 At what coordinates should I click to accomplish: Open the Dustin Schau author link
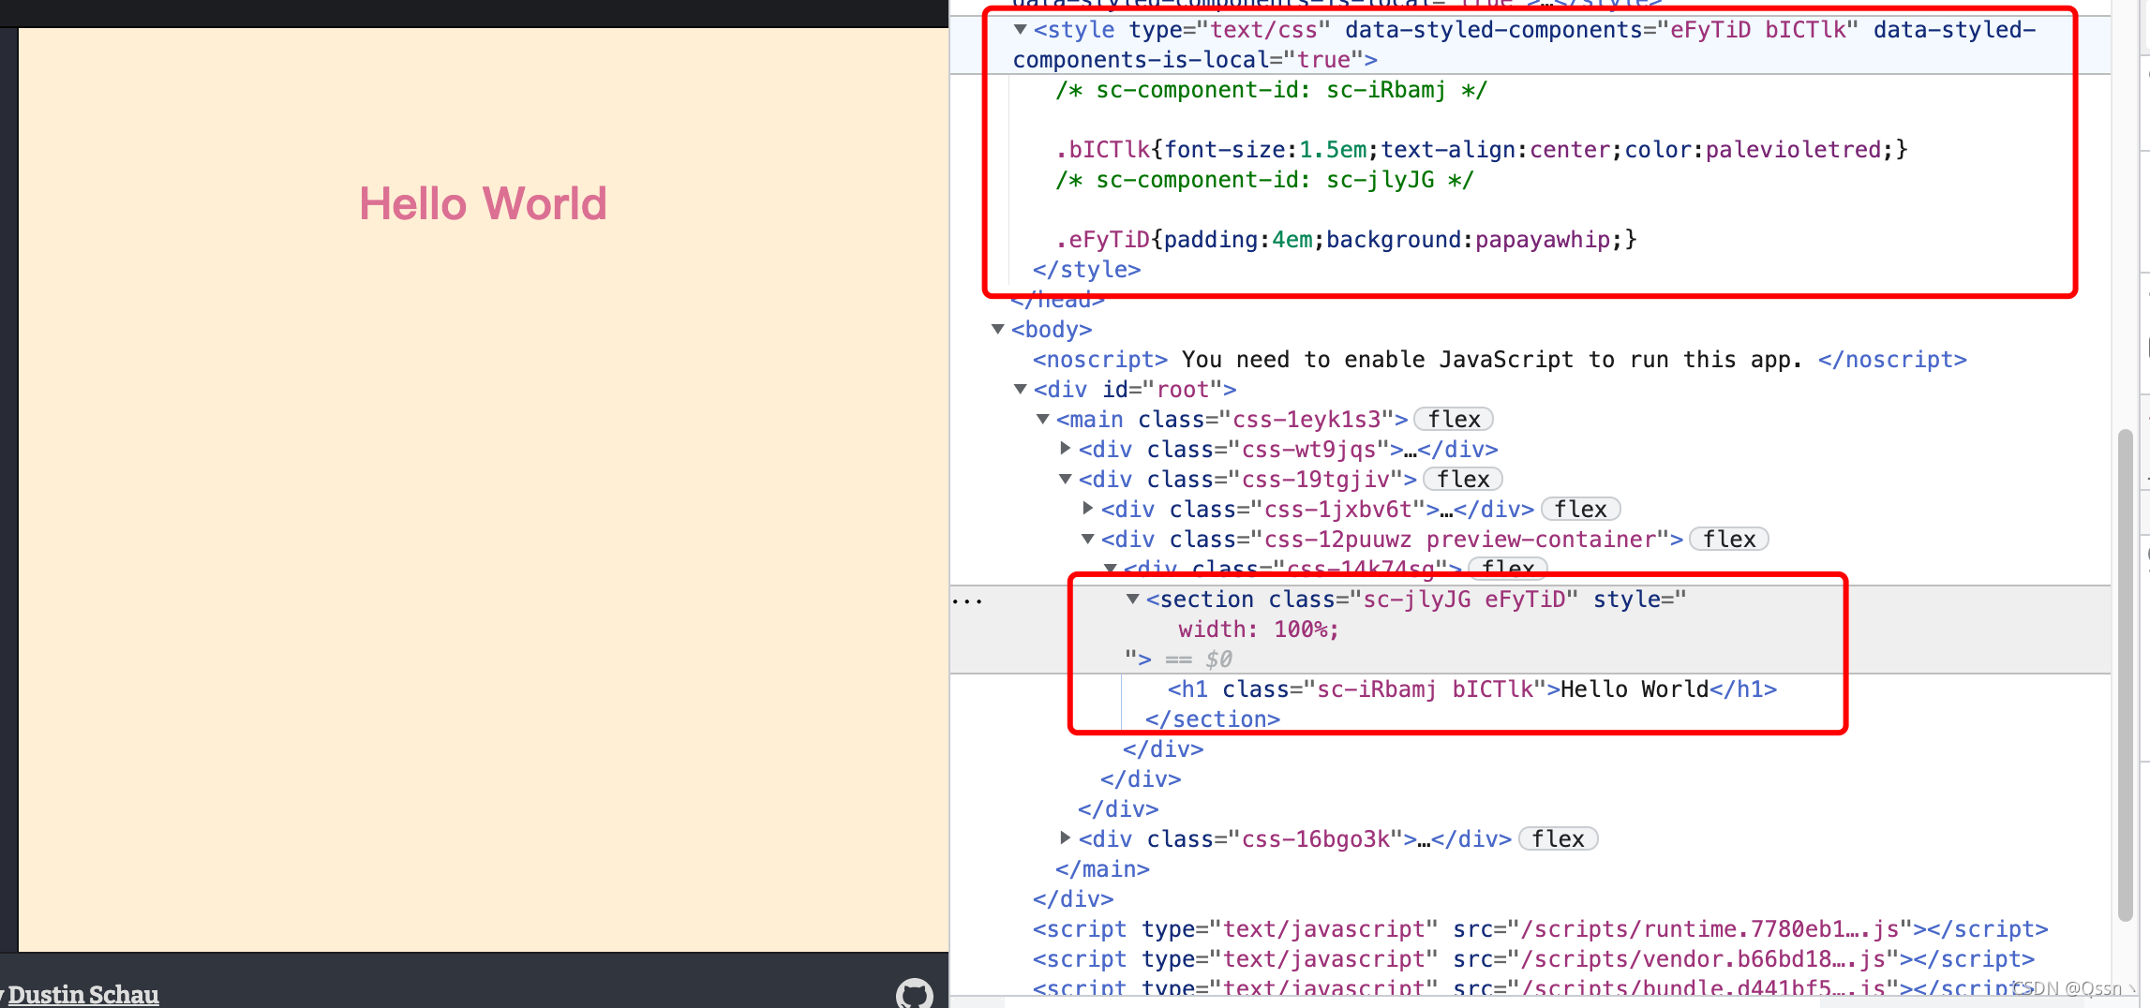pyautogui.click(x=83, y=994)
